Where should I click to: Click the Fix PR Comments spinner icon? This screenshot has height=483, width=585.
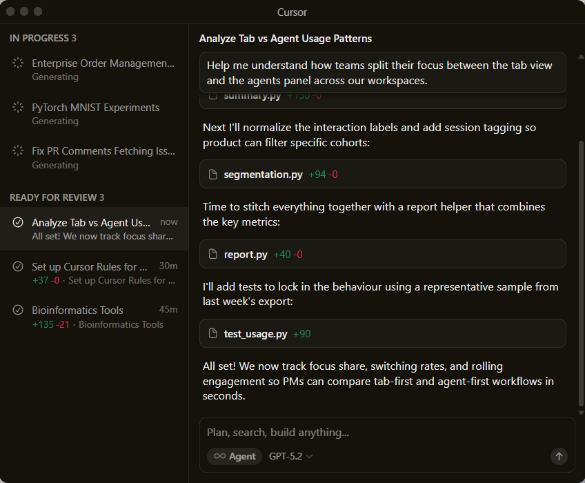[x=18, y=151]
